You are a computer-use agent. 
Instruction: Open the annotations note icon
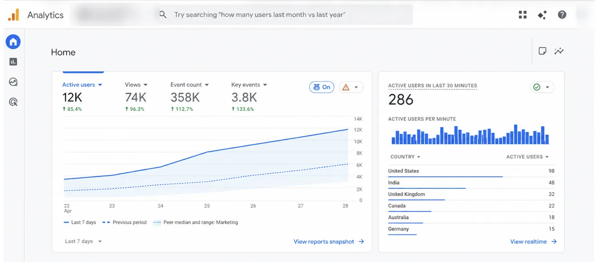click(x=543, y=51)
